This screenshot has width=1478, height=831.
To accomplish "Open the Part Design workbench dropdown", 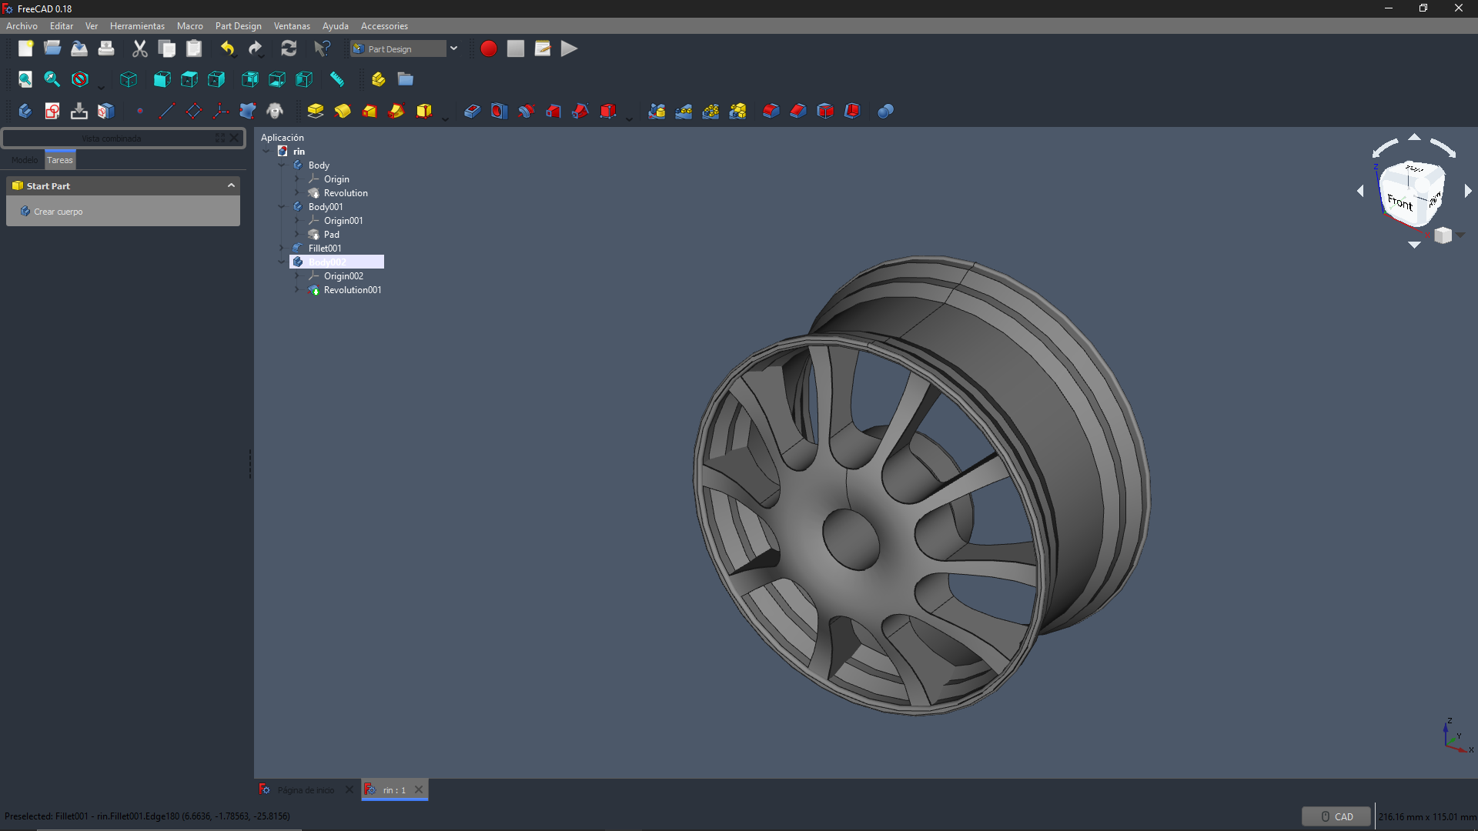I will pyautogui.click(x=453, y=48).
